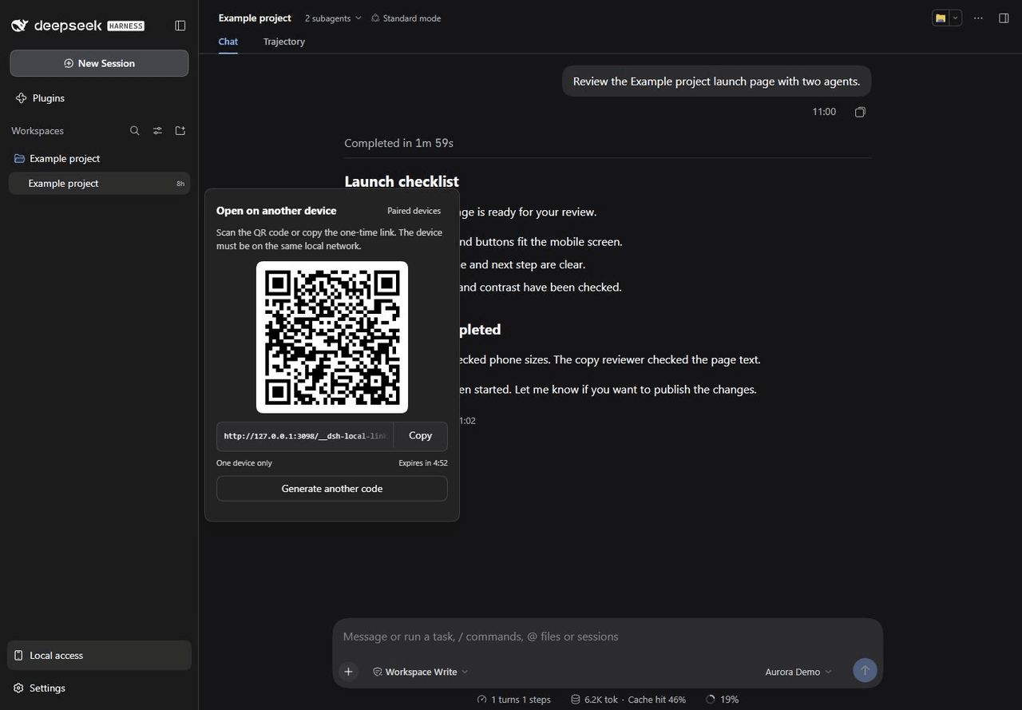Screen dimensions: 1022x710
Task: Add an attachment with the plus icon
Action: [x=348, y=672]
